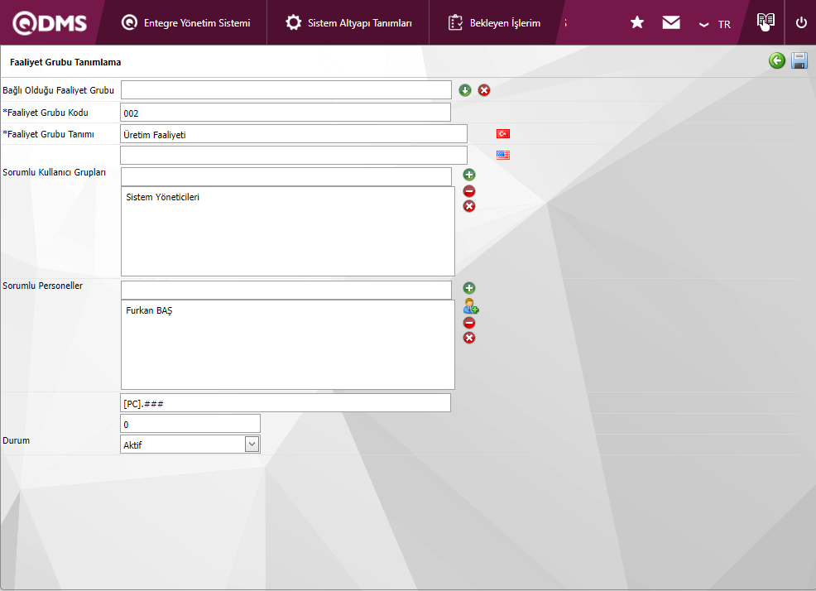Remove selected user group with red minus
The width and height of the screenshot is (816, 591).
tap(469, 191)
